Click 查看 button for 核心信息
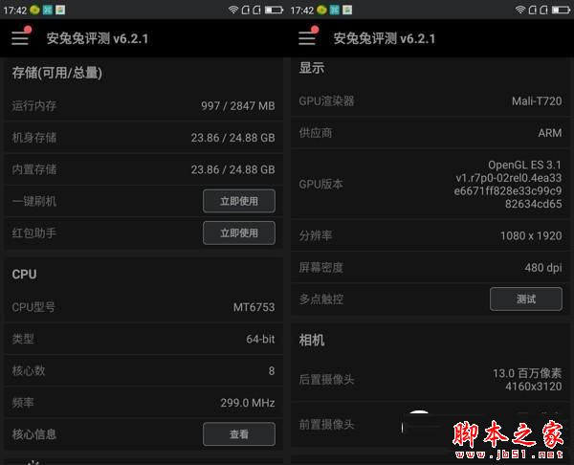 [x=239, y=434]
